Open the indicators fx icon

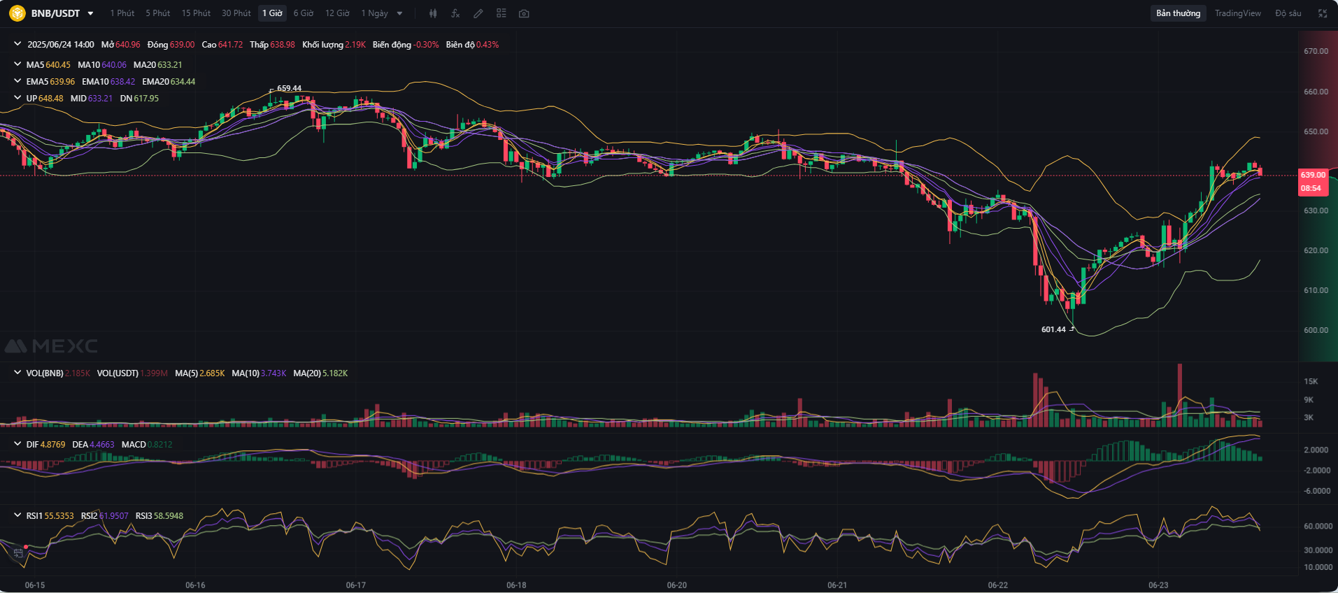pos(455,13)
